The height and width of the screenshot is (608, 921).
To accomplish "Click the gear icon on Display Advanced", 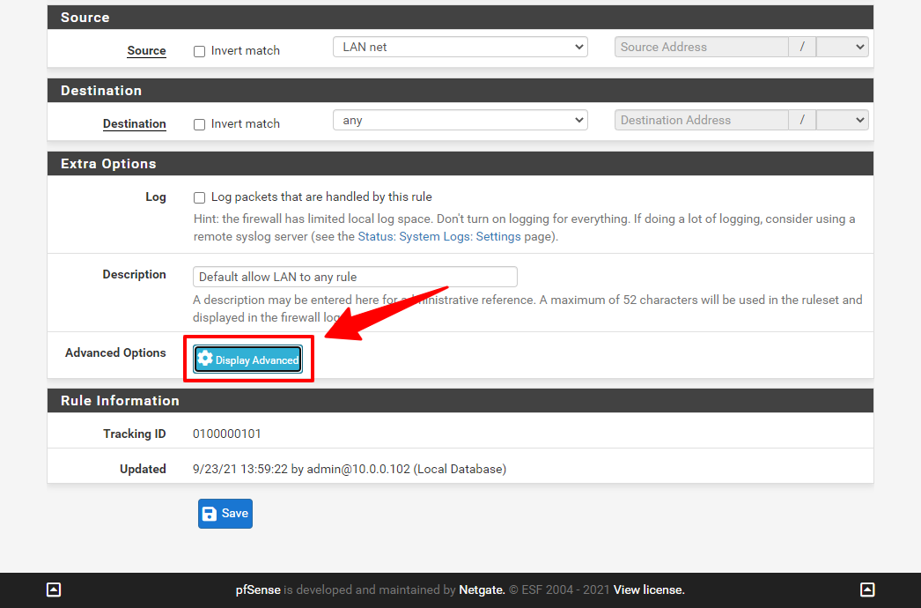I will [205, 360].
